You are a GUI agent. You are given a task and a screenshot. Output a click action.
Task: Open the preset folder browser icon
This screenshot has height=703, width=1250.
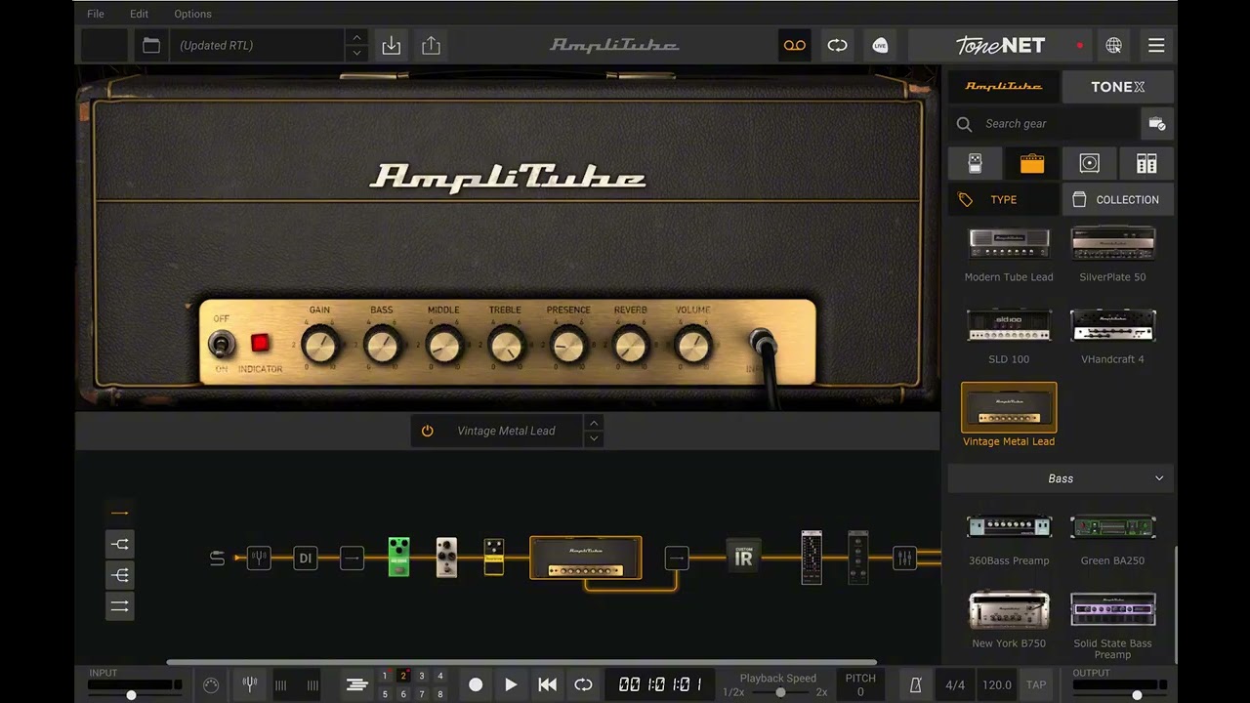tap(150, 45)
